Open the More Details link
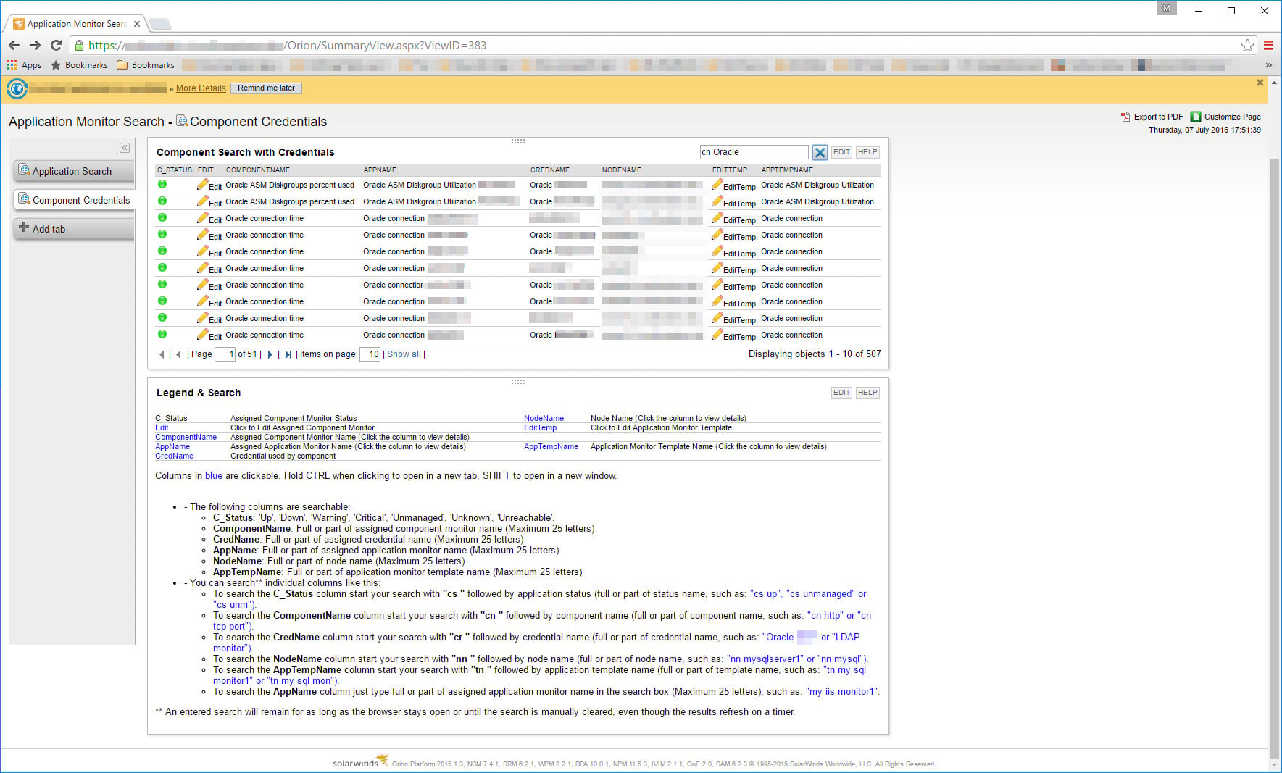 point(200,88)
